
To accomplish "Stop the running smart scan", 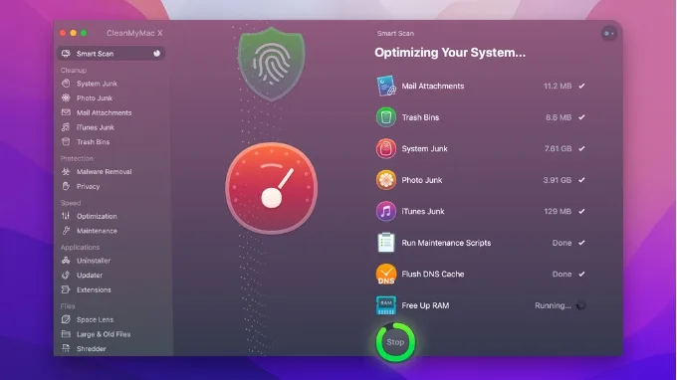I will [x=395, y=342].
